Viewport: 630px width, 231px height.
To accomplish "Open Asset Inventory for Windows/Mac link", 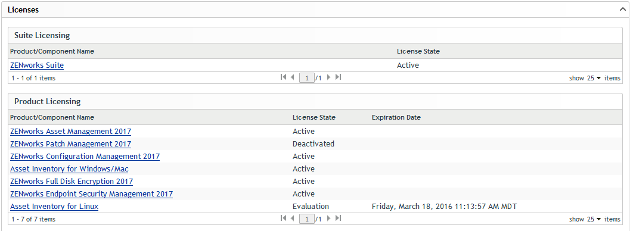I will pos(69,169).
